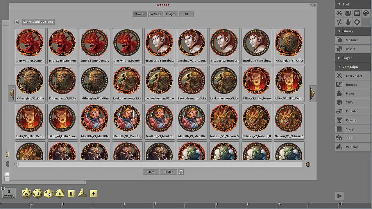This screenshot has width=372, height=209.
Task: Open the Effects person-with-sparkles icon
Action: point(348,22)
